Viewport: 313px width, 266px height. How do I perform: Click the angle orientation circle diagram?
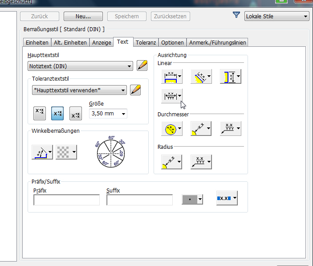click(x=110, y=152)
